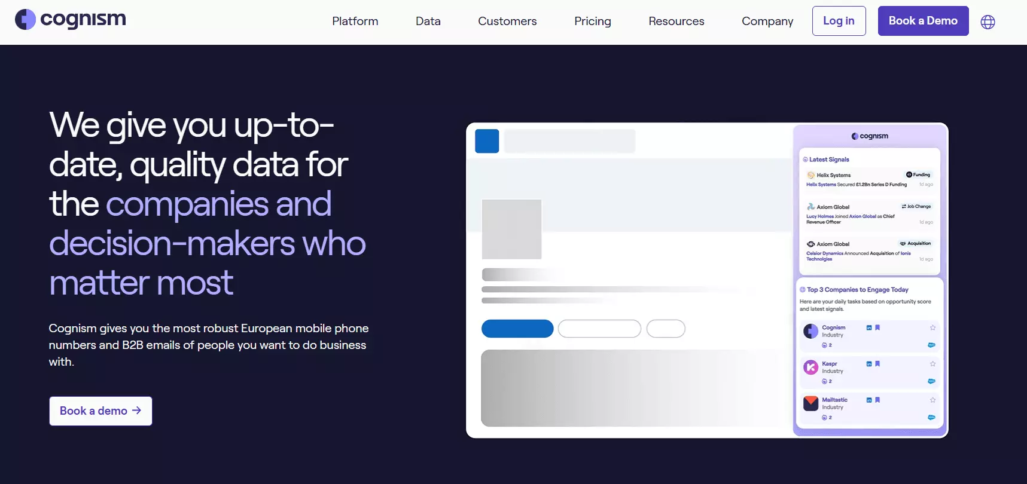The image size is (1027, 484).
Task: Open the Resources menu
Action: tap(676, 22)
